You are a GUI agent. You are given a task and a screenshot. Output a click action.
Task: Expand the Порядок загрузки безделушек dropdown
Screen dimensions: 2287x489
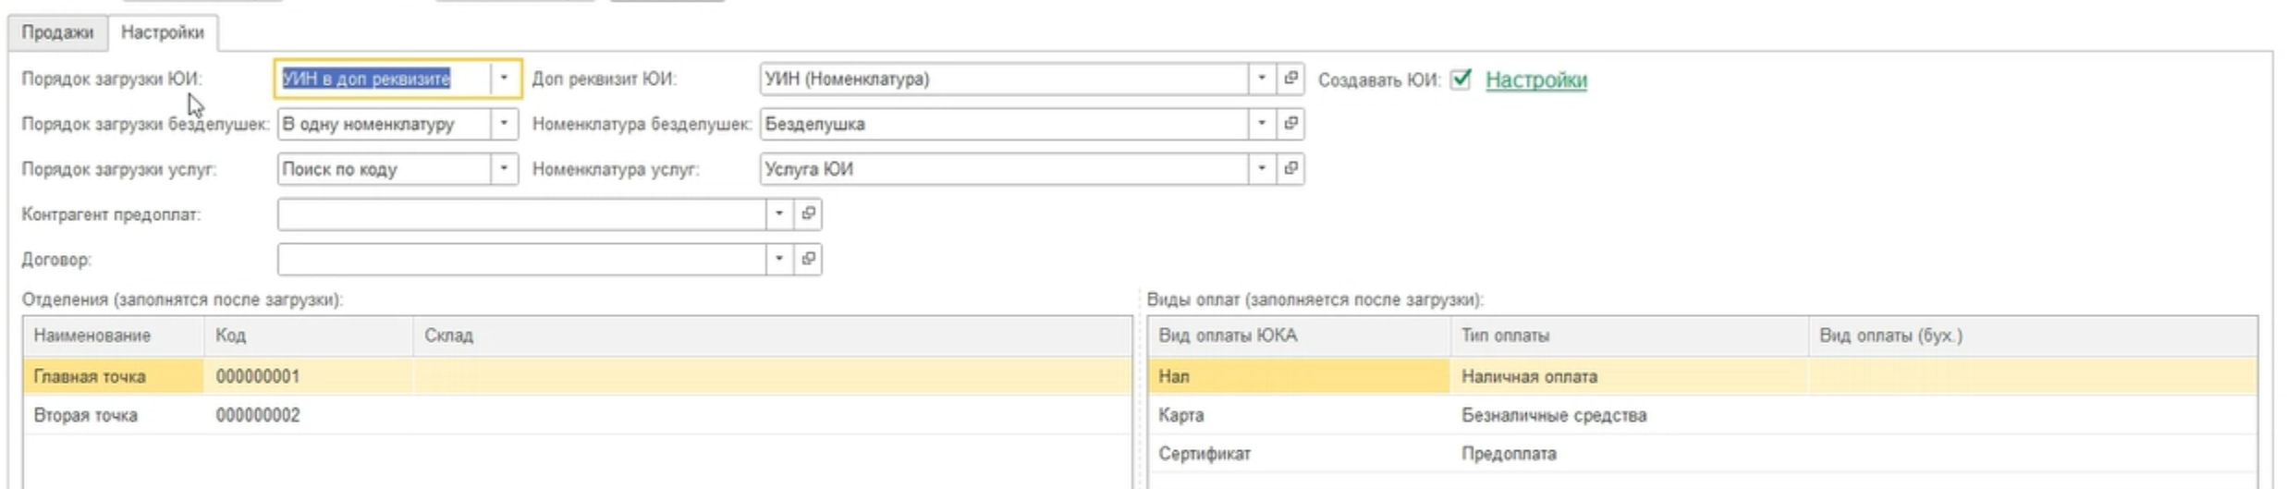pyautogui.click(x=504, y=124)
